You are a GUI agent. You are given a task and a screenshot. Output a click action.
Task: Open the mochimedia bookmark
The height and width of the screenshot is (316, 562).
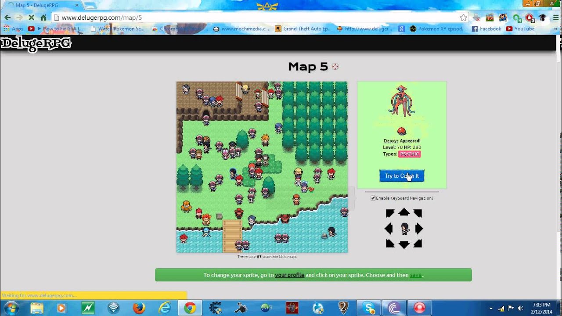[x=241, y=29]
